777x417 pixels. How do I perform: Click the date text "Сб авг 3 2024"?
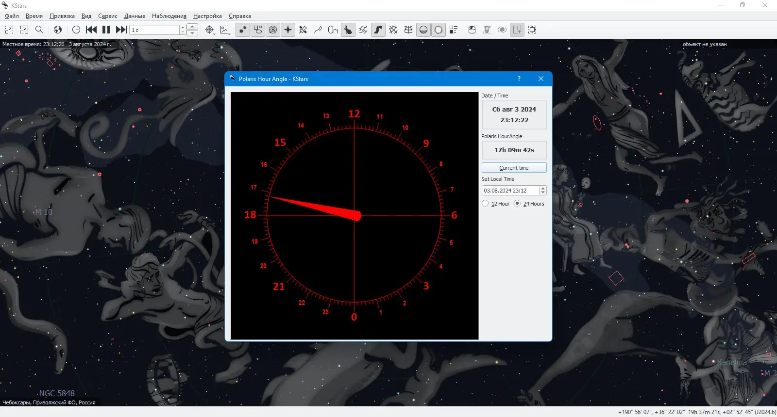(514, 110)
